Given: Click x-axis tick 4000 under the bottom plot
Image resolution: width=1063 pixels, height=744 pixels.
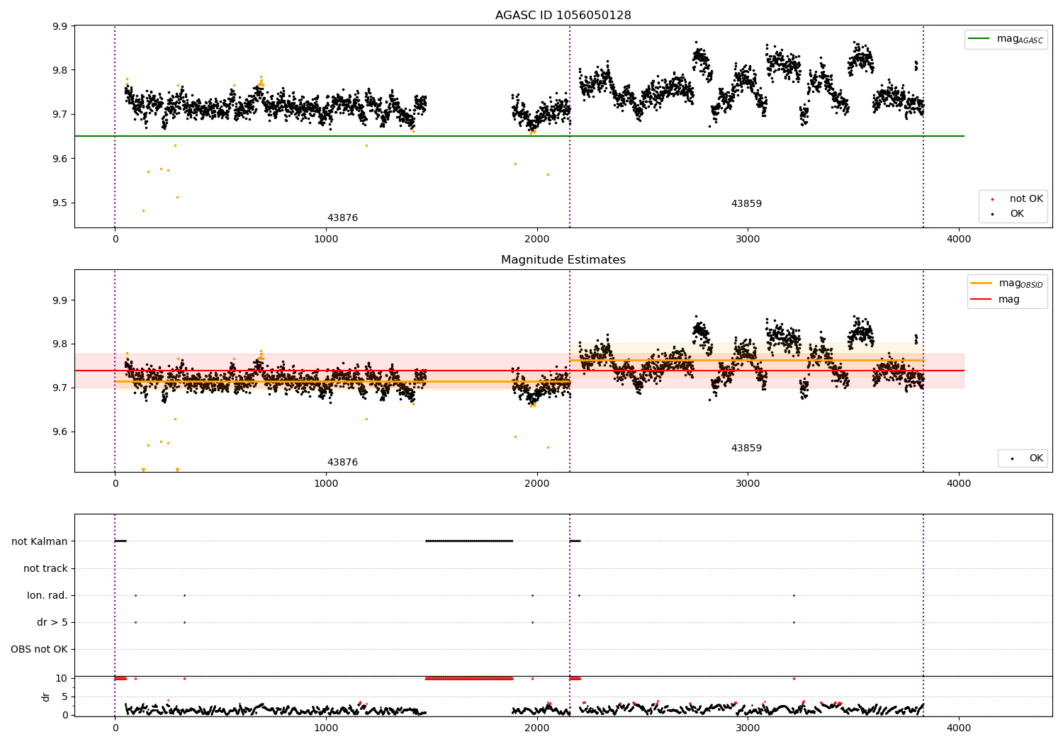Looking at the screenshot, I should coord(959,728).
